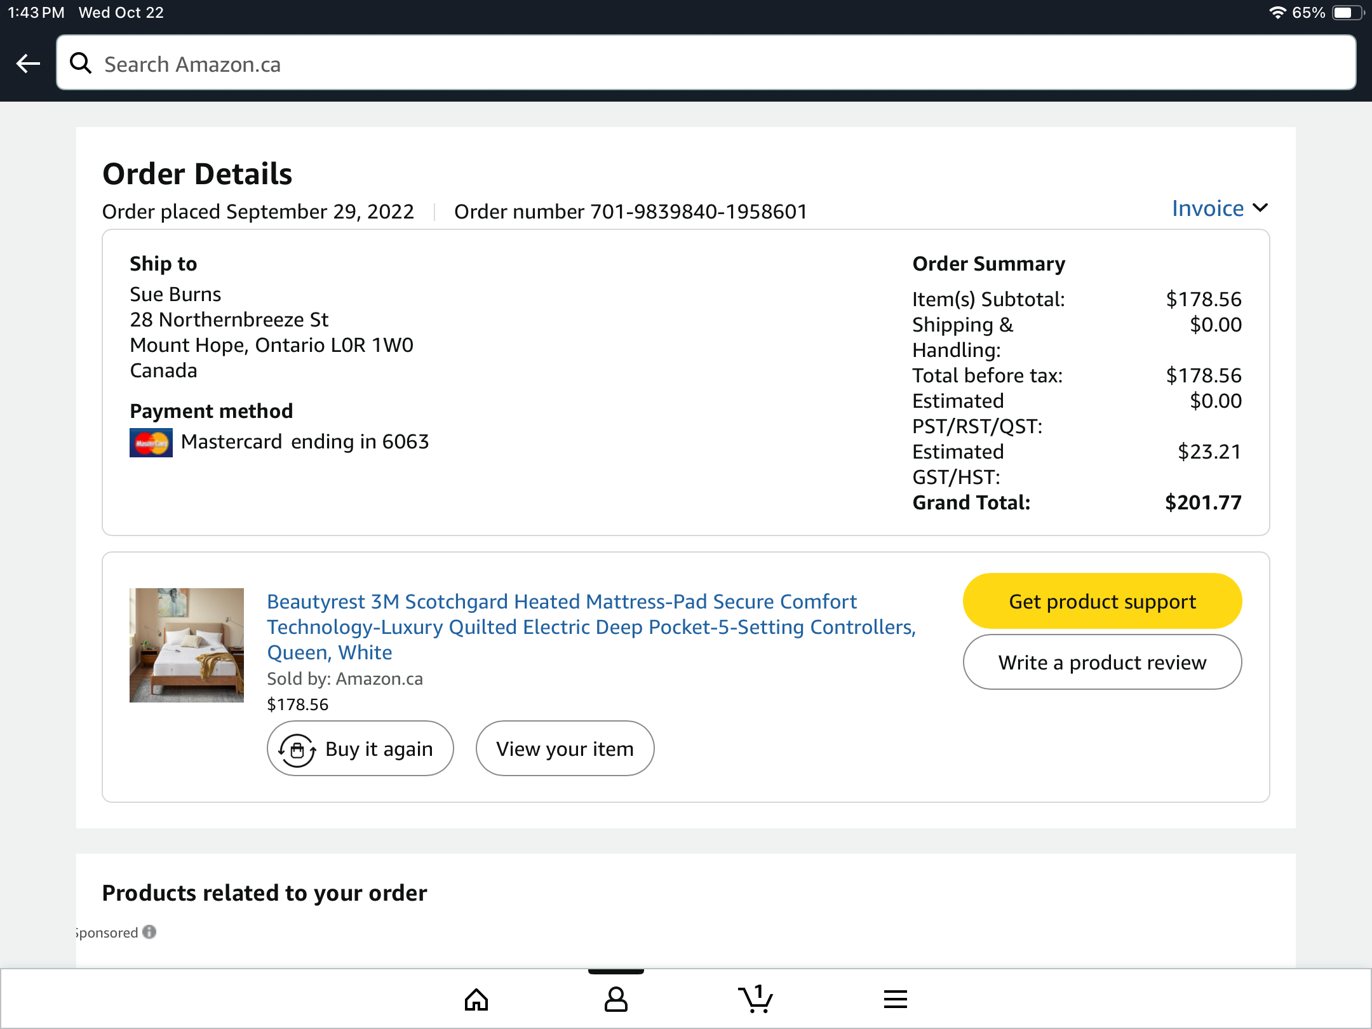
Task: Tap the back arrow icon
Action: click(x=28, y=64)
